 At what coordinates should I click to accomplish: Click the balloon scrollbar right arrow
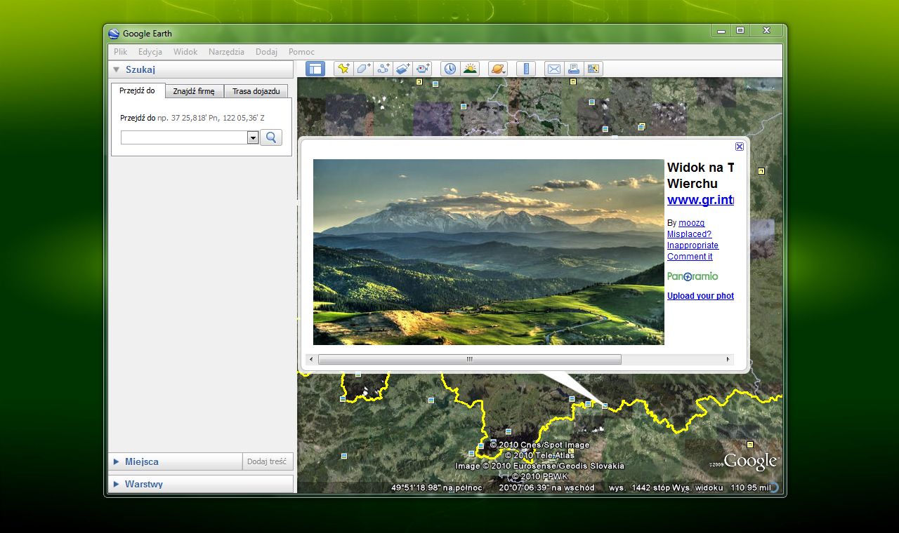point(728,360)
